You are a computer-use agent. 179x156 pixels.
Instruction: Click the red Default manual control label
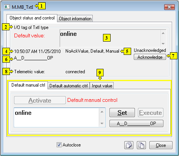(92, 100)
